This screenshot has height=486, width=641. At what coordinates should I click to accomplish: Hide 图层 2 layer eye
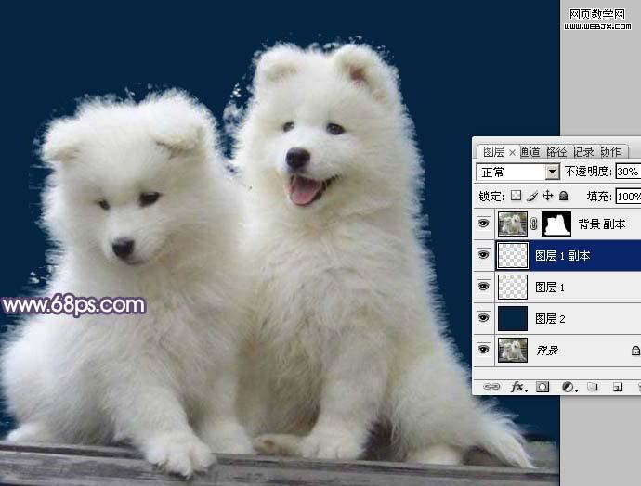[484, 317]
